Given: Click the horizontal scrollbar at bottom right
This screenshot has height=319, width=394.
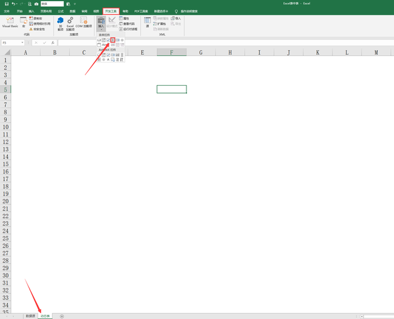Looking at the screenshot, I should [377, 317].
